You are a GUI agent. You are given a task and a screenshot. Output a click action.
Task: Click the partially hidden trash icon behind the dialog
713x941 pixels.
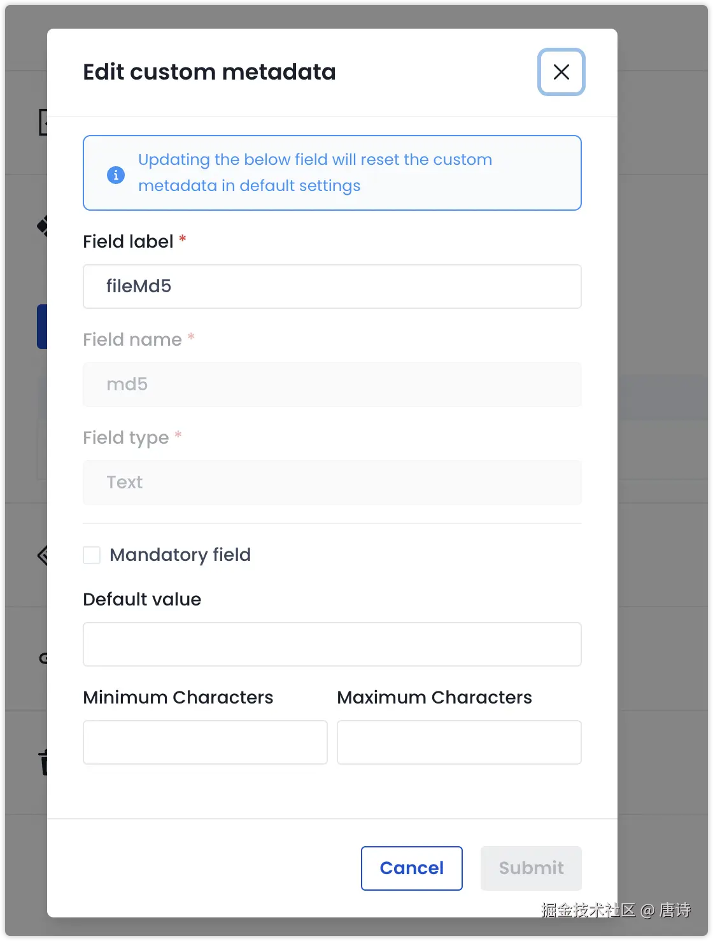coord(44,762)
